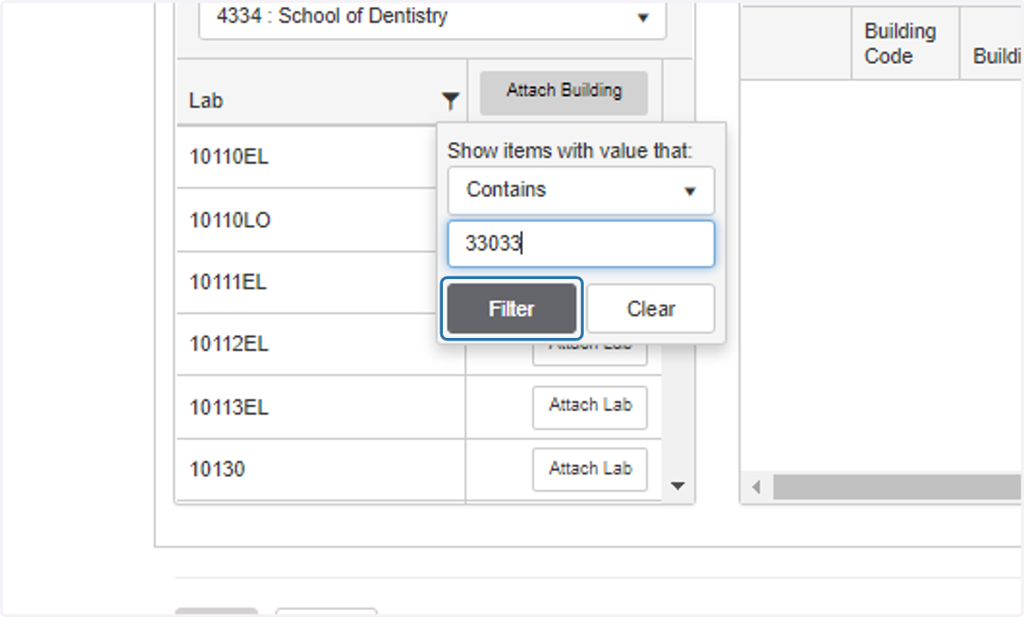Open the School of Dentistry dropdown
This screenshot has height=617, width=1024.
tap(433, 17)
